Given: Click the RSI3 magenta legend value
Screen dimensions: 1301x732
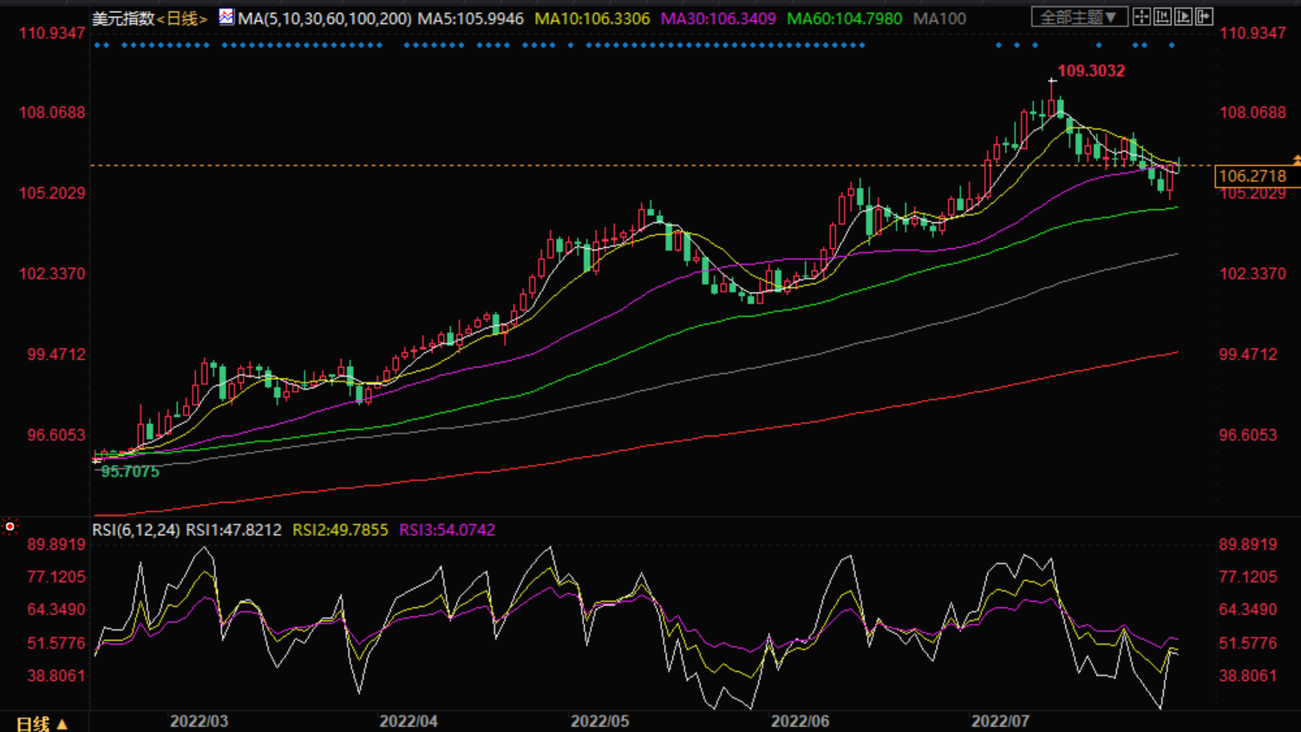Looking at the screenshot, I should tap(447, 530).
